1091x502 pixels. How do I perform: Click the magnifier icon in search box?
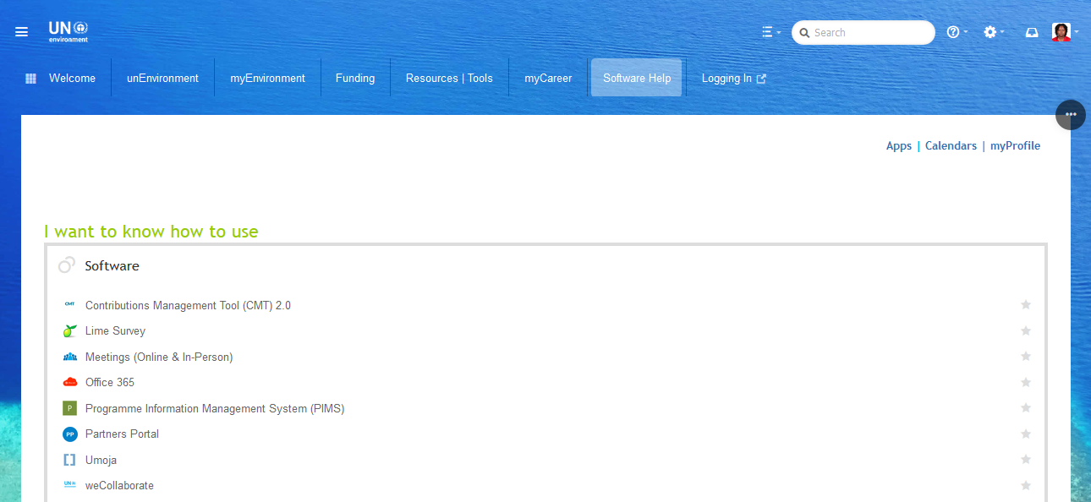pos(805,33)
